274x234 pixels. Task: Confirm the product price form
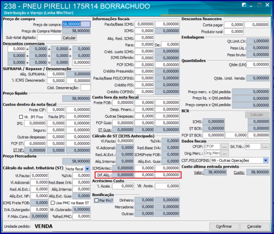(224, 226)
